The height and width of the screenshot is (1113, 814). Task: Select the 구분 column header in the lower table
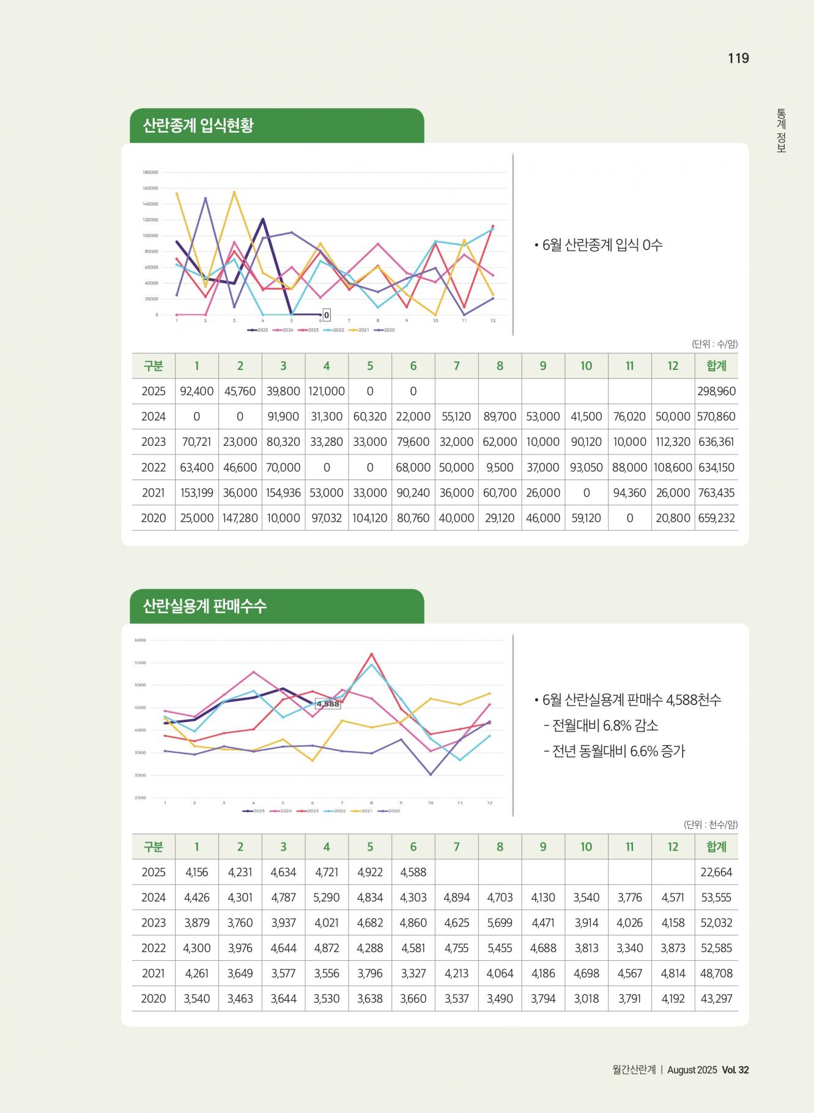point(154,846)
